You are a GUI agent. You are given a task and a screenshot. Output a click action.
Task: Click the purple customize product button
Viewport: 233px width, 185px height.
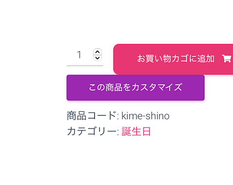pyautogui.click(x=136, y=88)
